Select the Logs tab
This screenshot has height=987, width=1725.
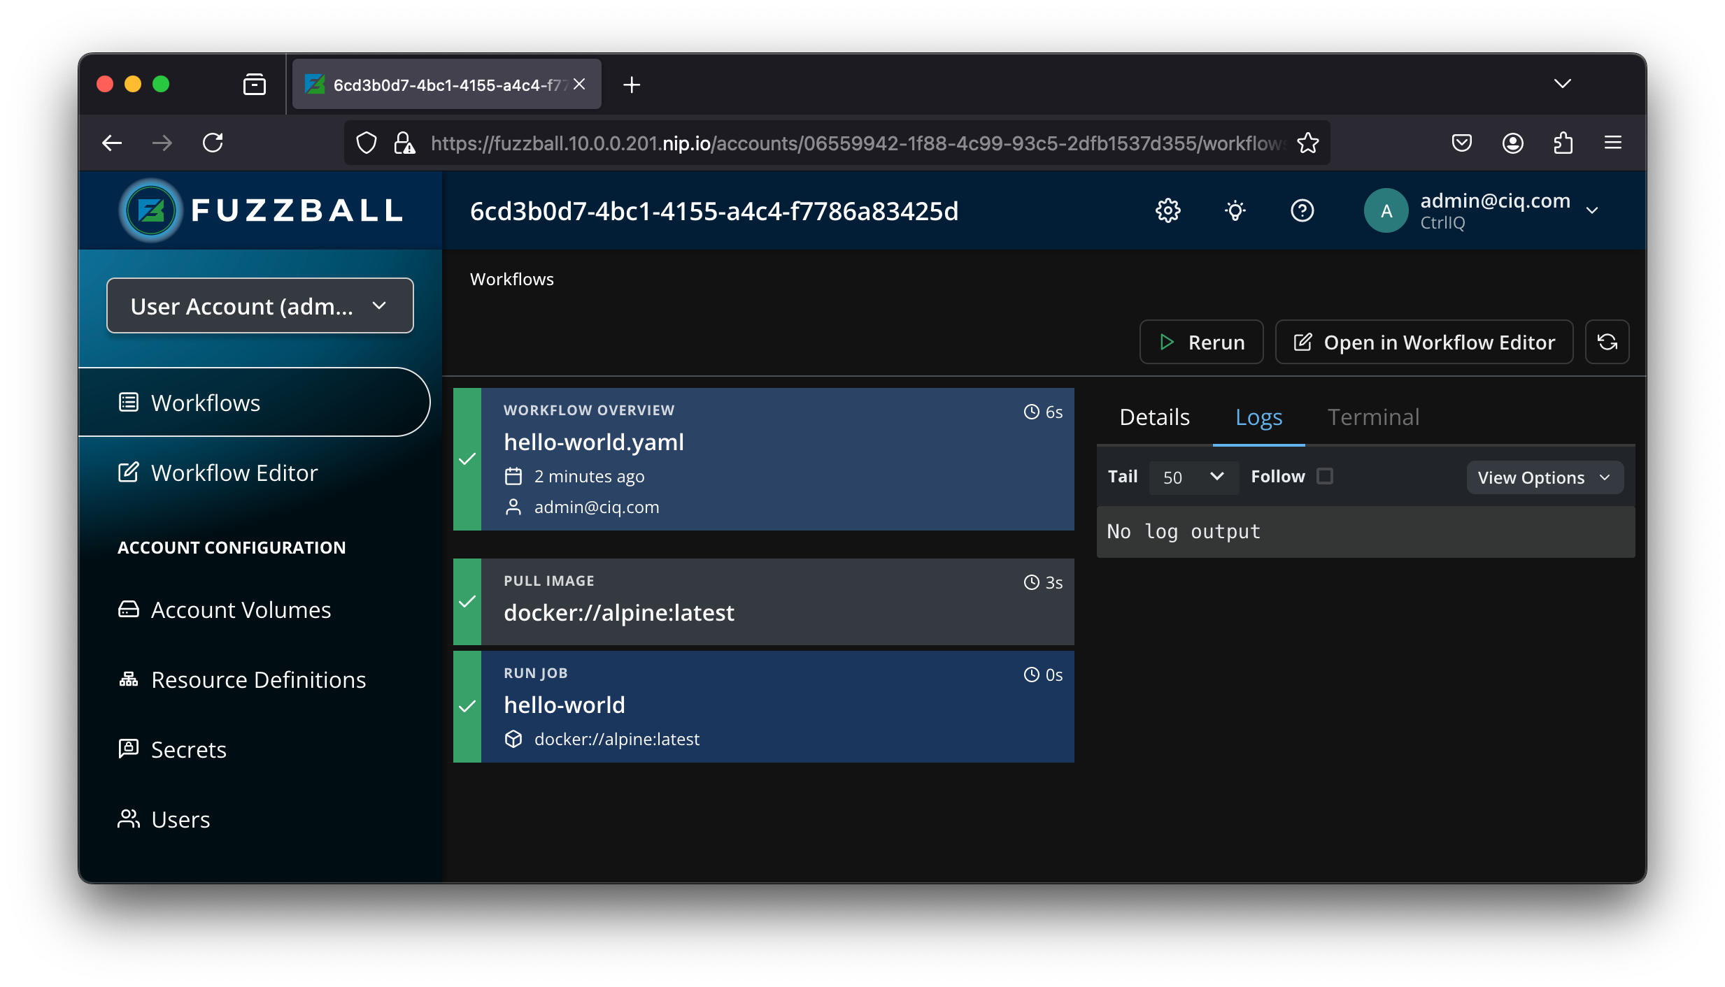coord(1258,417)
